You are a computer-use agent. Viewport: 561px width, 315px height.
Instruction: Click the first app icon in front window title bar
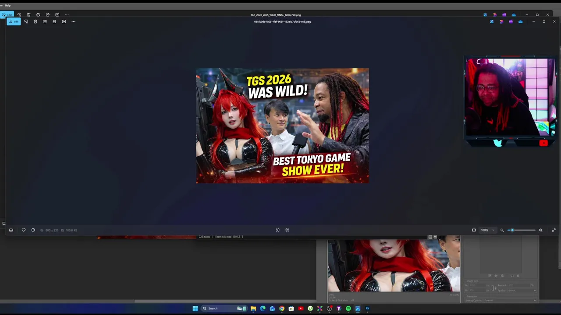492,21
